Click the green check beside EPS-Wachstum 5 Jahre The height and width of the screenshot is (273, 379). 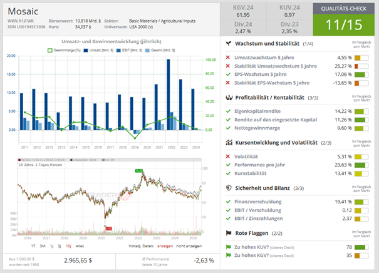pos(228,74)
